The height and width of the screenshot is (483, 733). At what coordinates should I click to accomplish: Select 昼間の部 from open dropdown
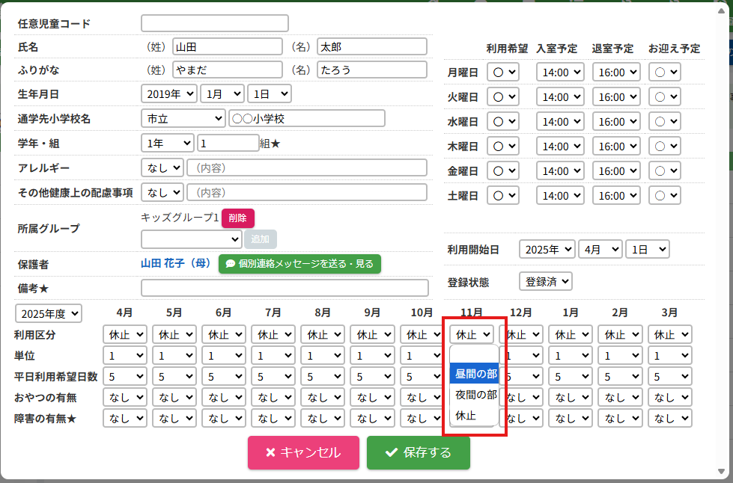click(475, 373)
